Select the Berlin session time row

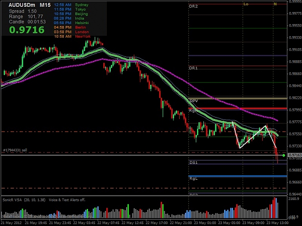(70, 27)
